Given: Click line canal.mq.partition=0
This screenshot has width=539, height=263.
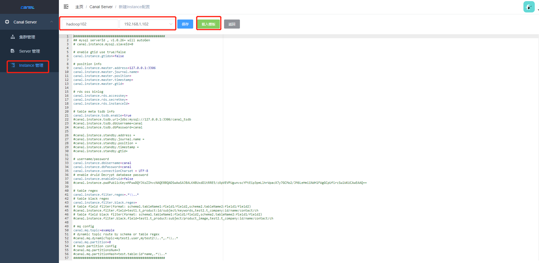Looking at the screenshot, I should [x=92, y=242].
